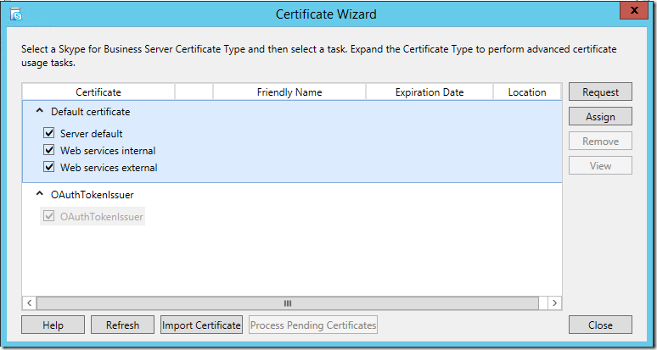Click Process Pending Certificates button
657x350 pixels.
pos(313,325)
